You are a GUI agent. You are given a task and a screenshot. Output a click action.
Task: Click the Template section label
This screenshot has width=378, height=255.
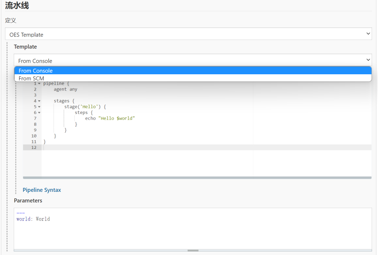[25, 46]
